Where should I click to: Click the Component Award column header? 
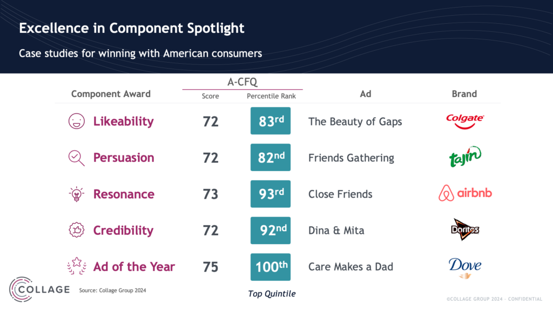pos(111,94)
